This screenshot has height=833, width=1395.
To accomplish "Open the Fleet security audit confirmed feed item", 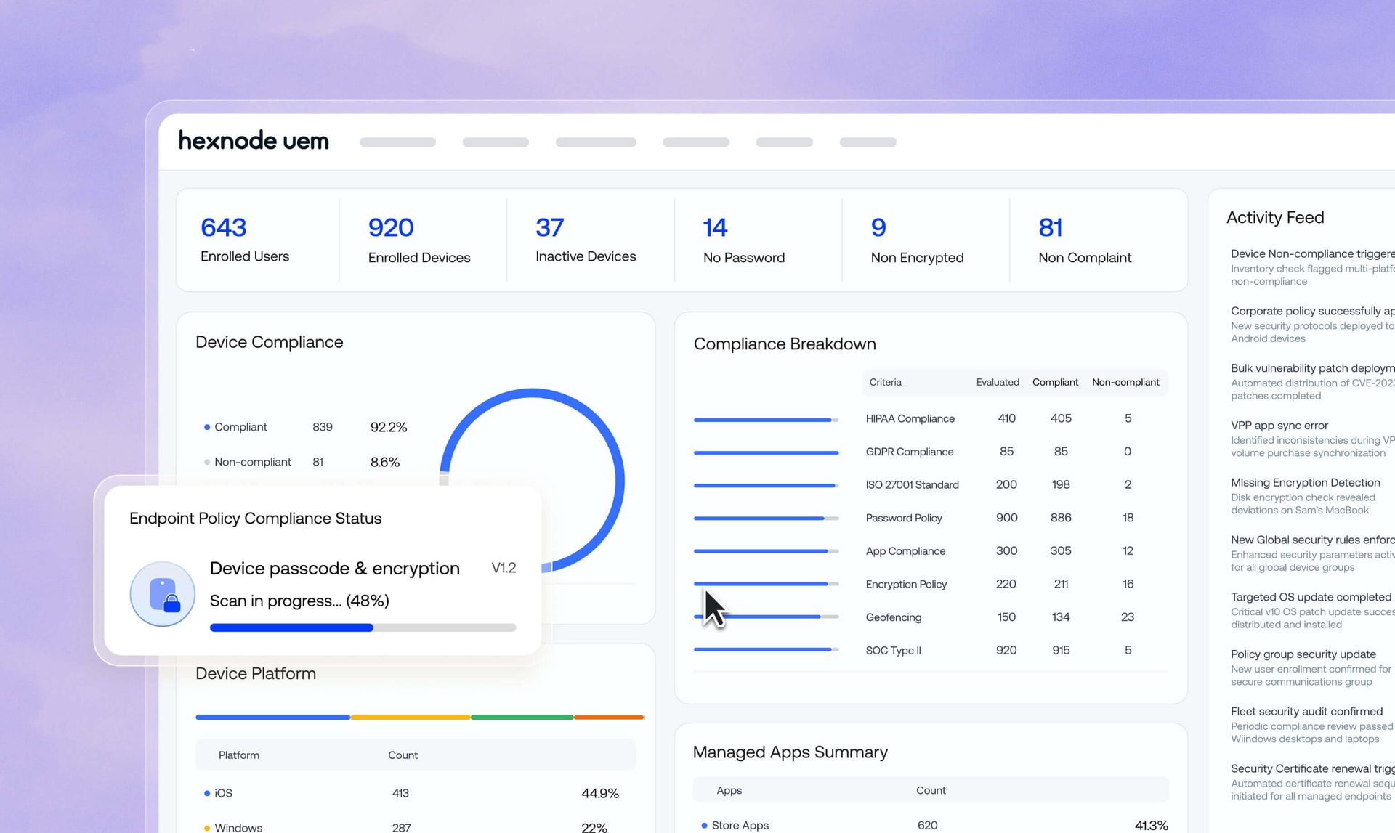I will tap(1311, 725).
